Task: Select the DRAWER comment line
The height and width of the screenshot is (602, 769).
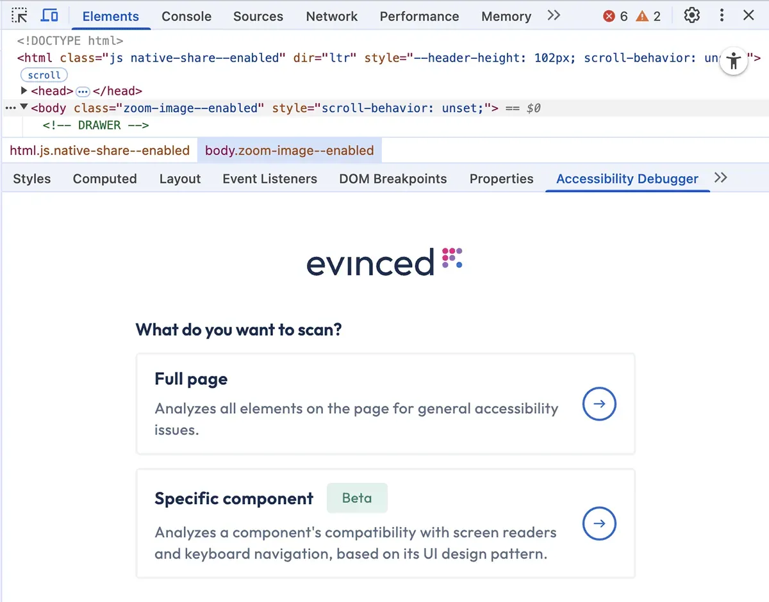Action: 95,125
